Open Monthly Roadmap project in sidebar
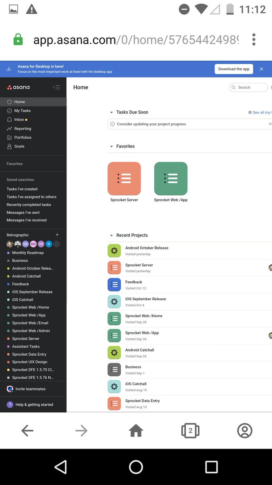The image size is (272, 485). [28, 253]
